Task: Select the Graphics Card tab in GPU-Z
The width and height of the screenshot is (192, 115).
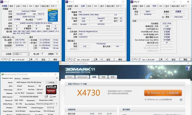Action: (x=7, y=78)
